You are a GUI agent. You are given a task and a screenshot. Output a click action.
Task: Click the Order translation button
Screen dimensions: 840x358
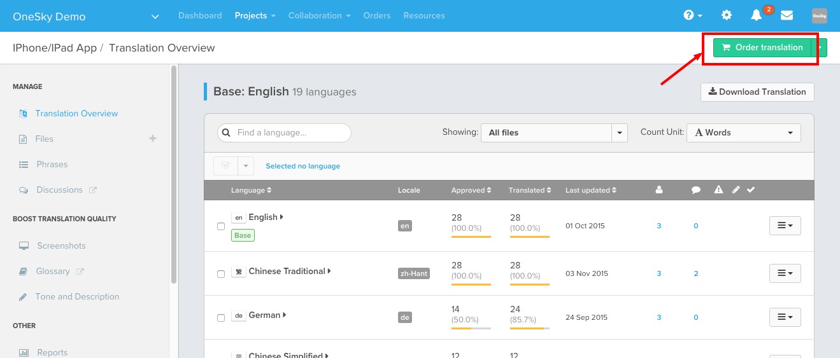pyautogui.click(x=762, y=48)
